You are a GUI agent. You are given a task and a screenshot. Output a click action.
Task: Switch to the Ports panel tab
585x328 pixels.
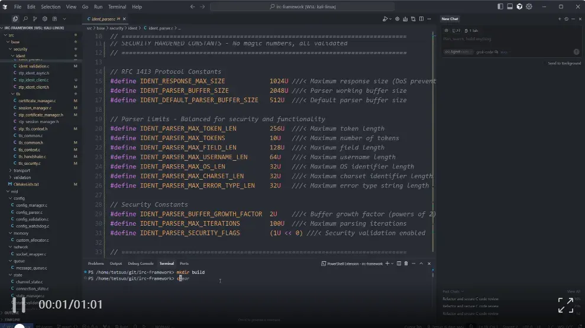click(185, 264)
